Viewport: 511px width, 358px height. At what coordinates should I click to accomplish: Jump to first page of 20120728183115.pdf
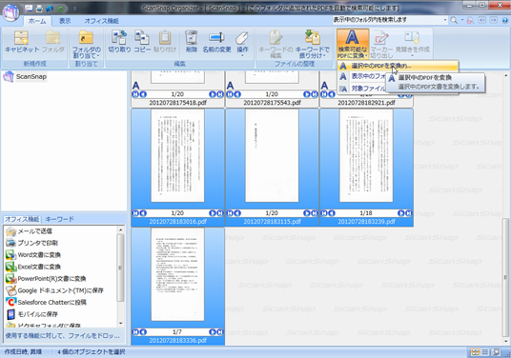coord(230,213)
